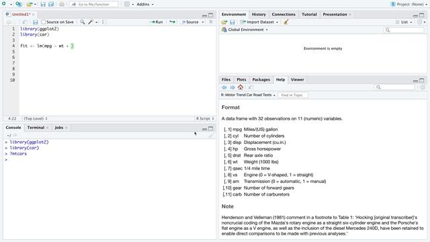Image resolution: width=430 pixels, height=242 pixels.
Task: Expand the Source options dropdown arrow
Action: click(203, 22)
